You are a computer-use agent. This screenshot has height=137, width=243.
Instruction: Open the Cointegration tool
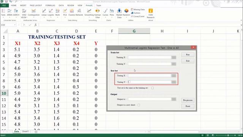(x=34, y=13)
